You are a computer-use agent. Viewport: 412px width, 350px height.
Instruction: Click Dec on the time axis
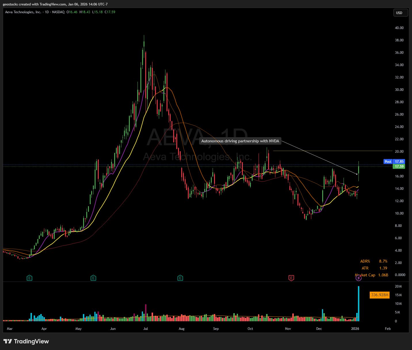319,329
